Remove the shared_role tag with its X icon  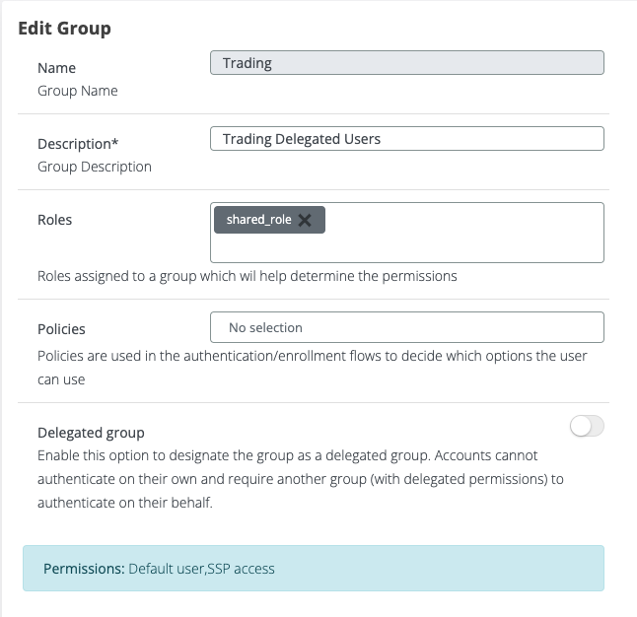pos(305,220)
